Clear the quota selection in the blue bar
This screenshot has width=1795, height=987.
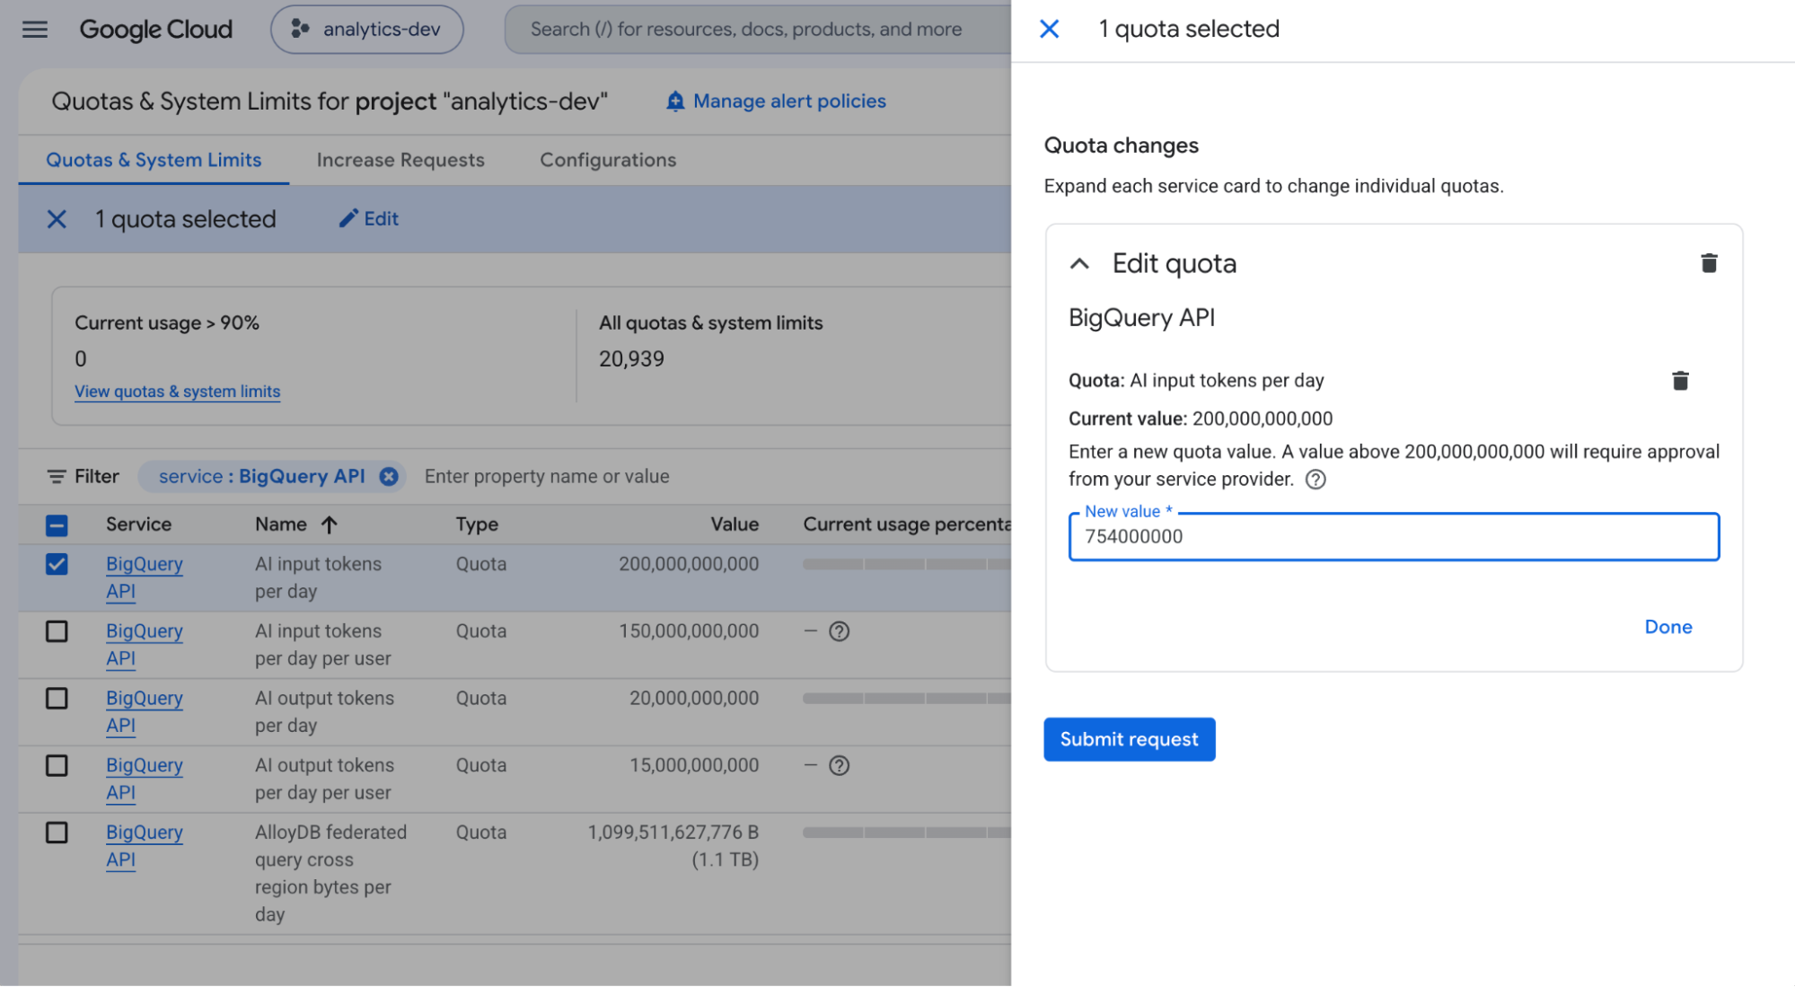(57, 219)
